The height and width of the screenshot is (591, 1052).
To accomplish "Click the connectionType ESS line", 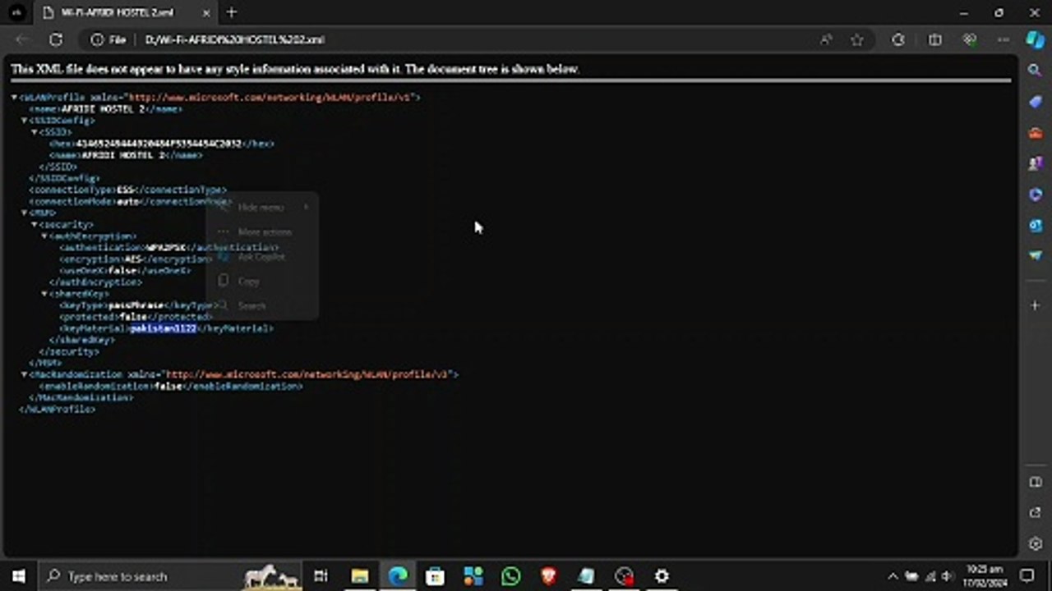I will [x=127, y=190].
